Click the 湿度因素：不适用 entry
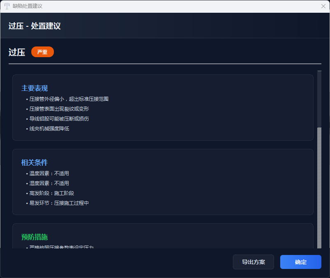This screenshot has width=330, height=278. coord(49,183)
